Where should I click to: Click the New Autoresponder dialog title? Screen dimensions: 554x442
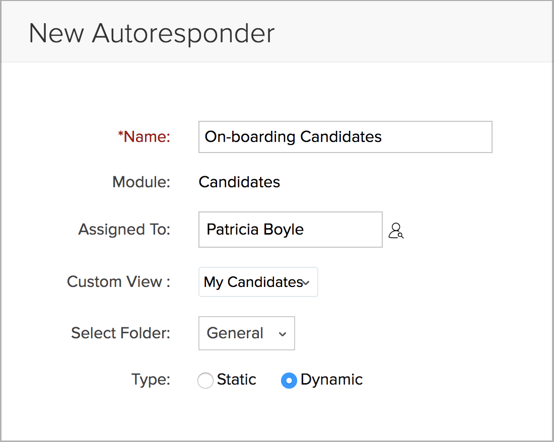[152, 34]
